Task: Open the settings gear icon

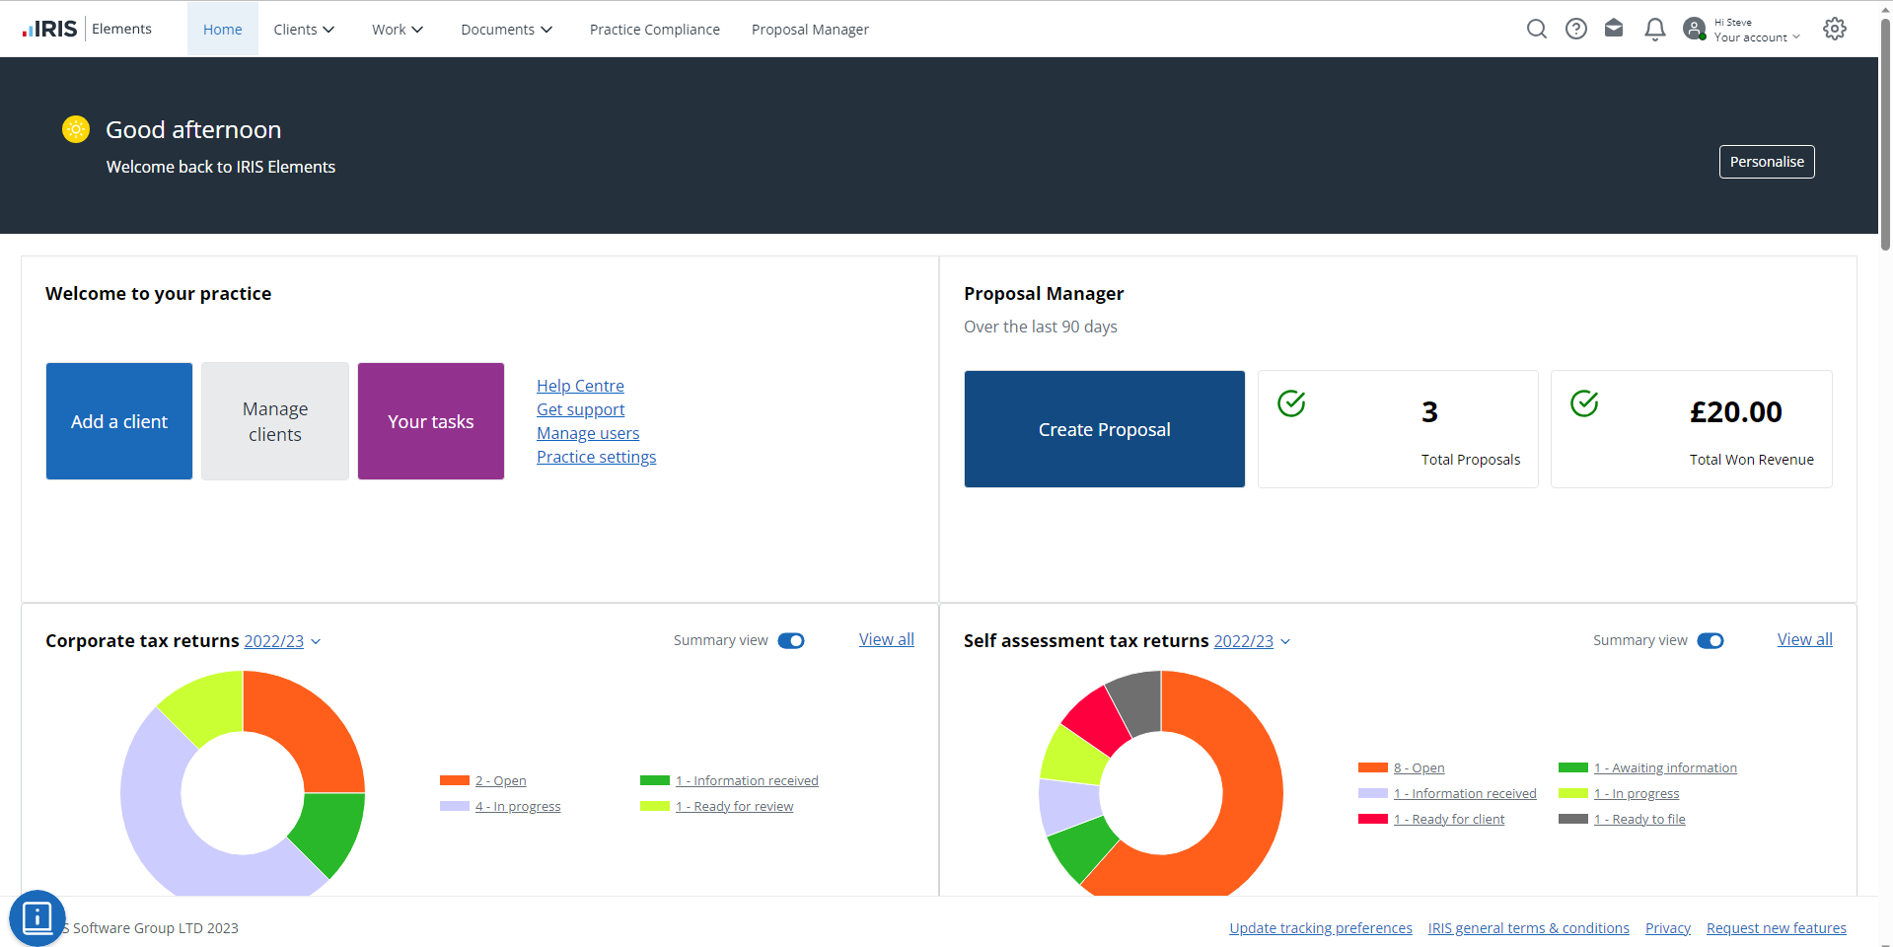Action: 1835,30
